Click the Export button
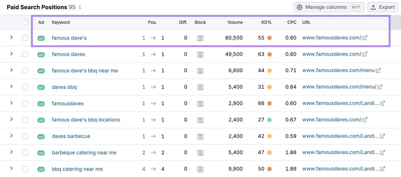 coord(383,7)
